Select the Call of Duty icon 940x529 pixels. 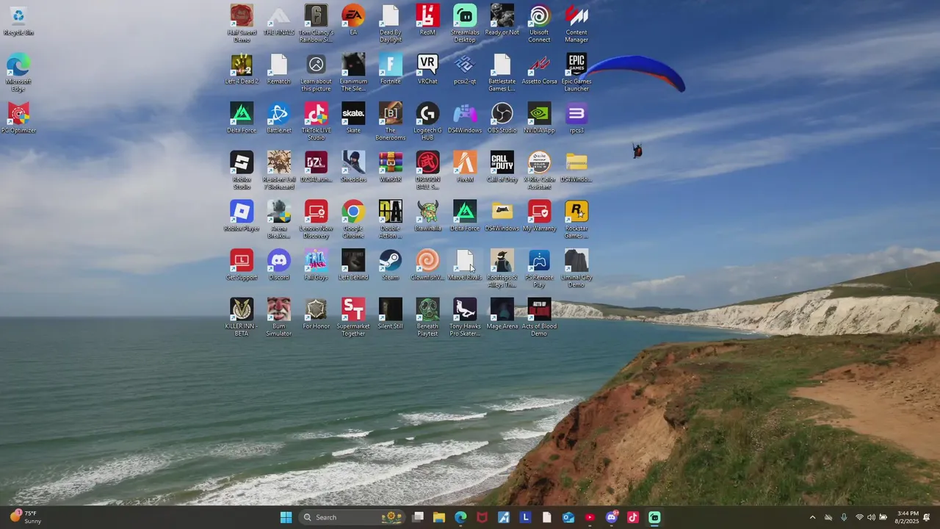tap(502, 168)
